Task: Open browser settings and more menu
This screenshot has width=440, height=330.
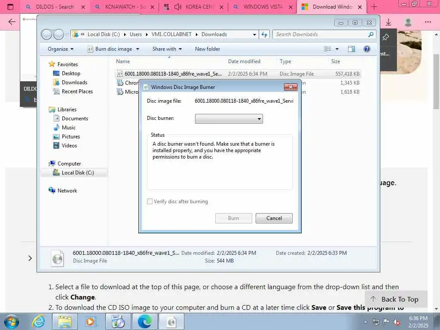Action: [428, 22]
